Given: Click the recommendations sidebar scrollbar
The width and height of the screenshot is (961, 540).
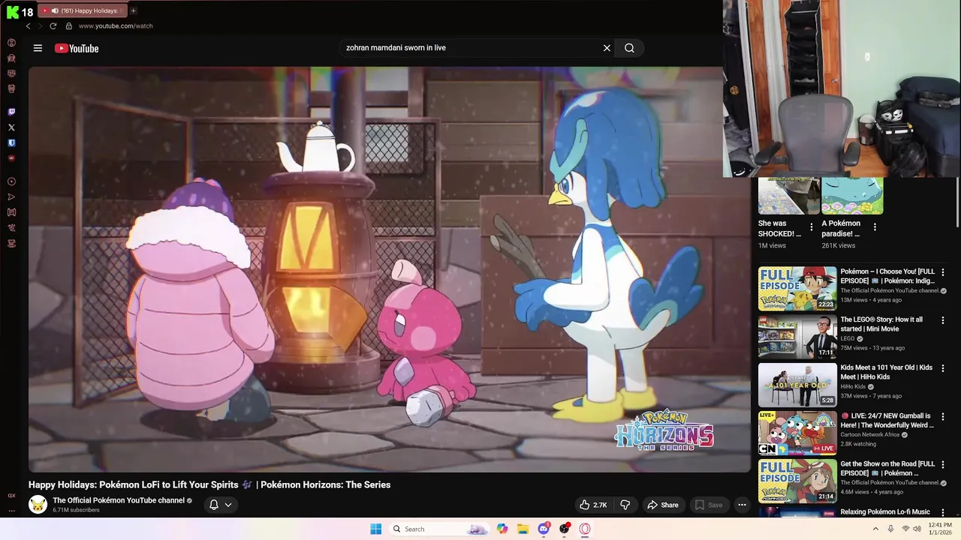Looking at the screenshot, I should (957, 202).
